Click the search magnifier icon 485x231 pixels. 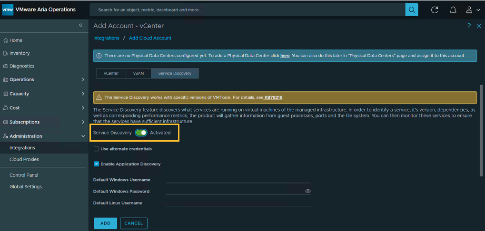pyautogui.click(x=411, y=10)
